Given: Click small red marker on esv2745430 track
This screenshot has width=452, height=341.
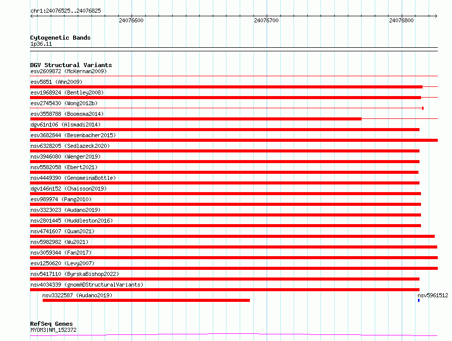Looking at the screenshot, I should pyautogui.click(x=423, y=108).
